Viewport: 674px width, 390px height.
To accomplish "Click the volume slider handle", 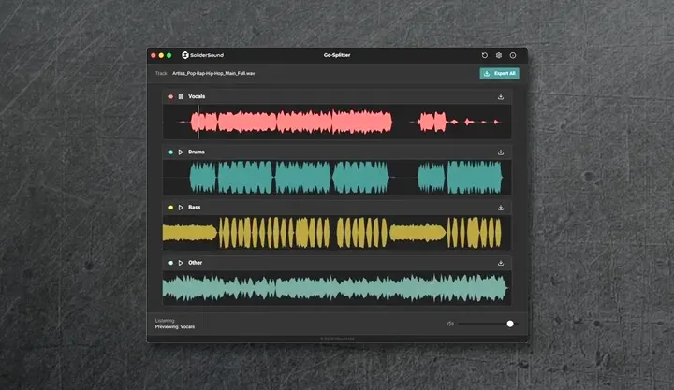I will pos(510,324).
